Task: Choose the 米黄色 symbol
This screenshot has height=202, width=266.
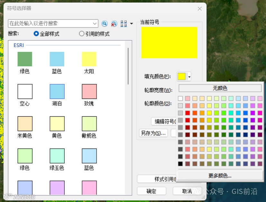Action: pyautogui.click(x=25, y=124)
